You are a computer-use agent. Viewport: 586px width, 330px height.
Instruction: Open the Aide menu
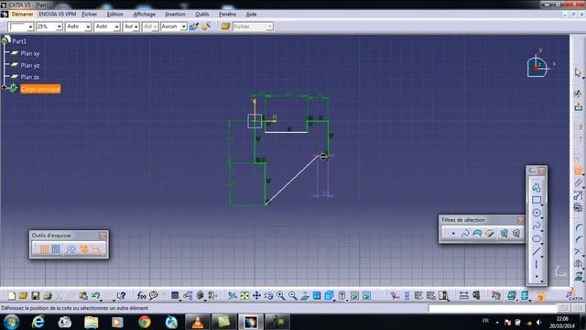[x=251, y=15]
